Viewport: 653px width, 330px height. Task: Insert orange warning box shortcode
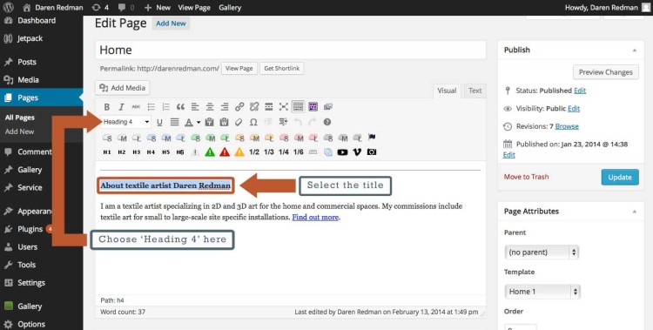pyautogui.click(x=239, y=152)
